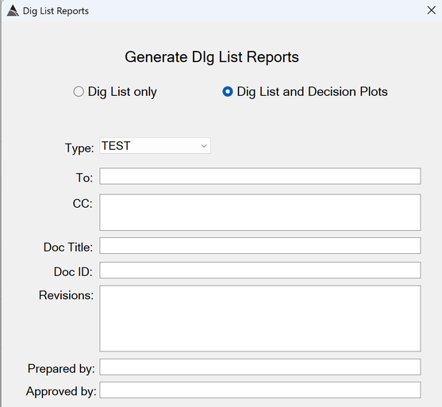Image resolution: width=442 pixels, height=407 pixels.
Task: Click inside the Revisions text area
Action: click(260, 318)
